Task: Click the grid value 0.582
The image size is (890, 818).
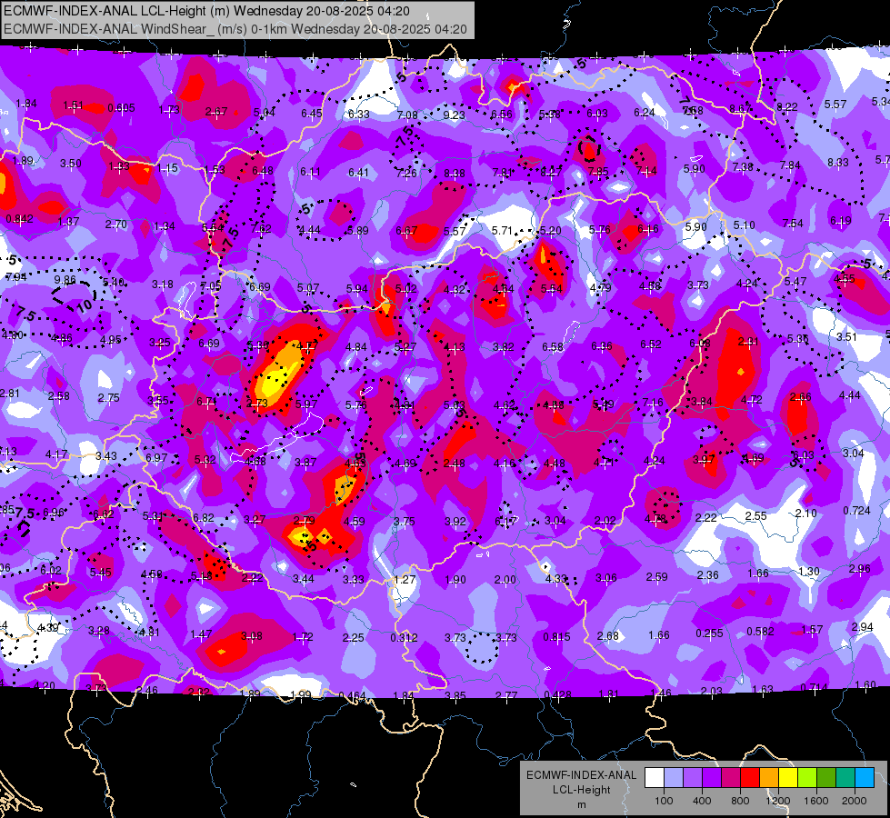Action: tap(760, 632)
